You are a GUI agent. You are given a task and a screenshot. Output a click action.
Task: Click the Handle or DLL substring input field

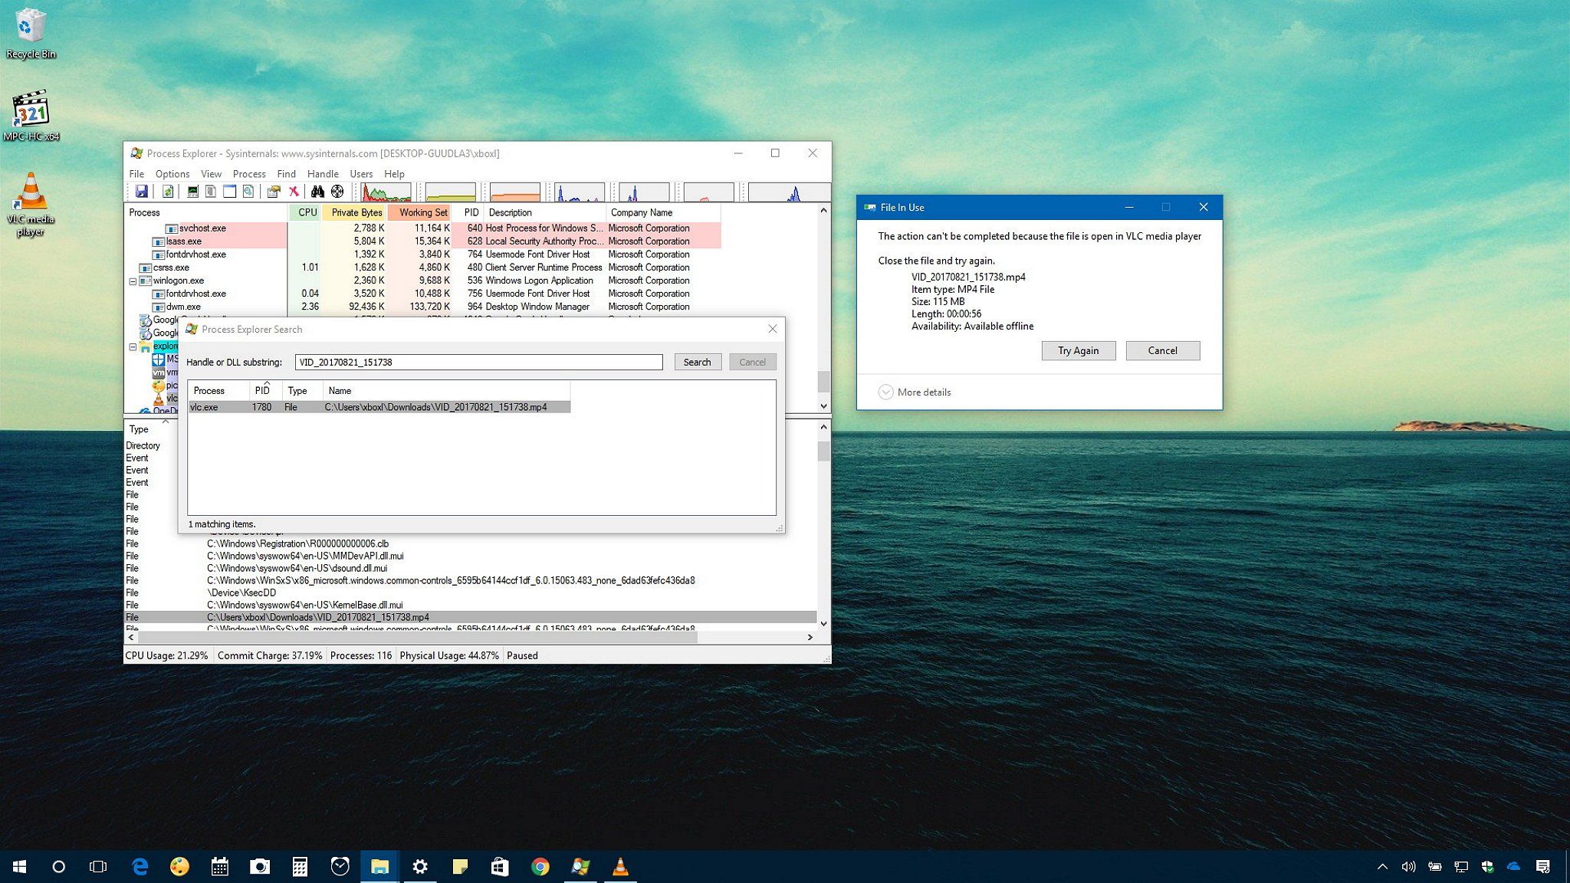(x=479, y=362)
